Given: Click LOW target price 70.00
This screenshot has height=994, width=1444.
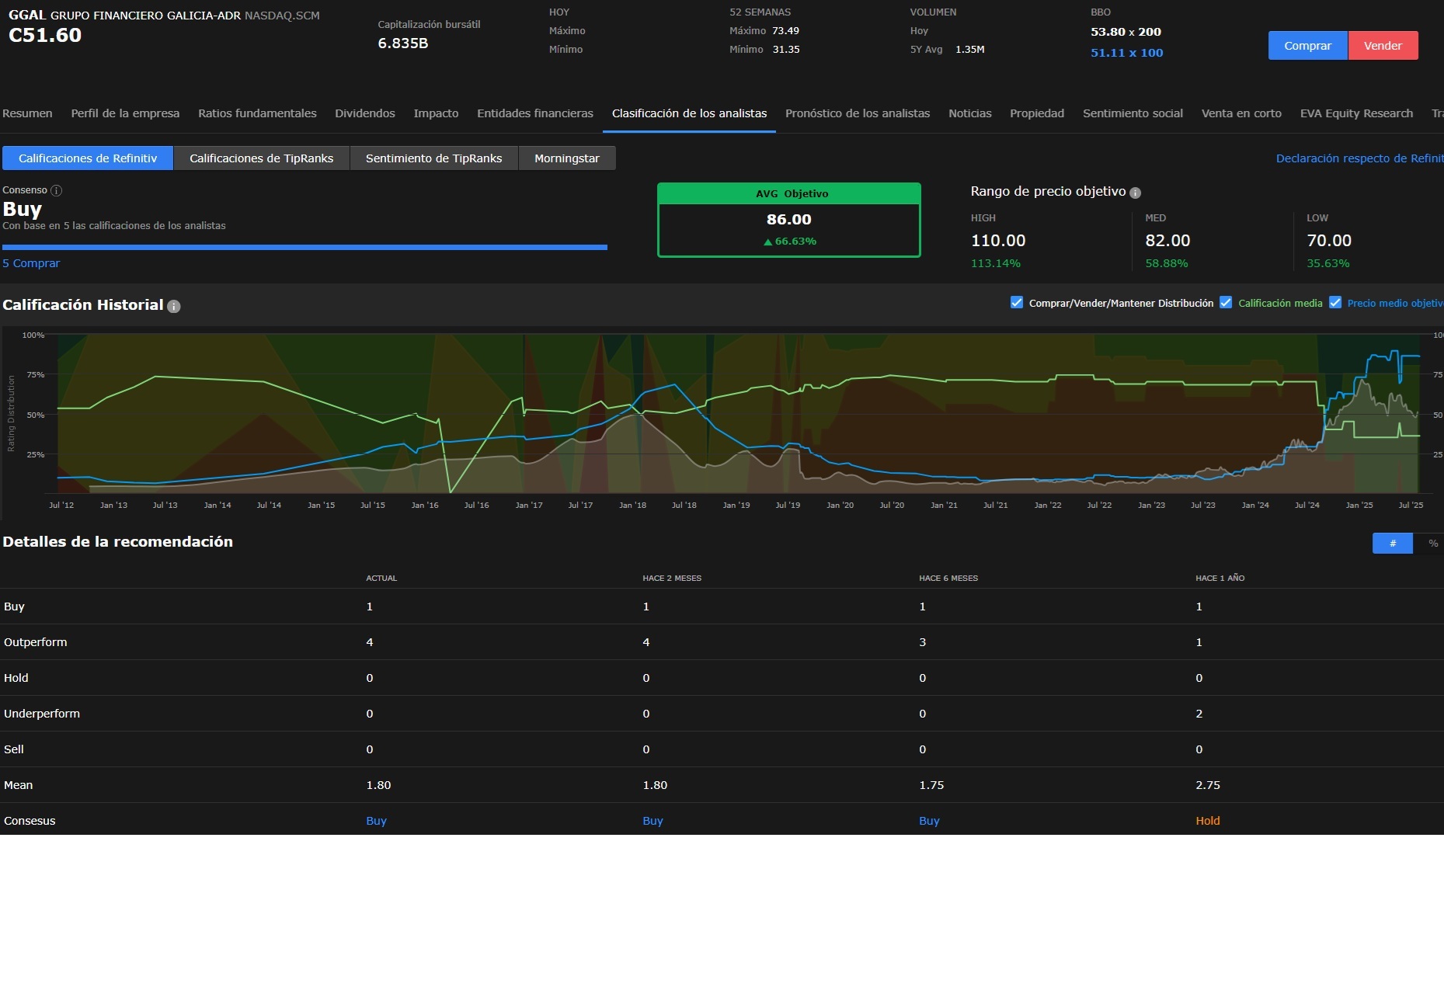Looking at the screenshot, I should pyautogui.click(x=1329, y=241).
